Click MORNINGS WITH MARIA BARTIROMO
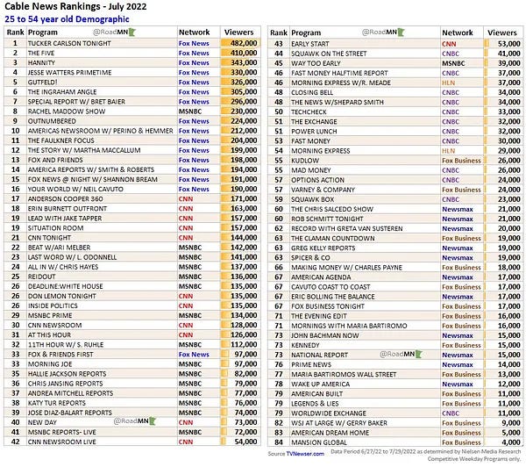The image size is (526, 467). (349, 327)
